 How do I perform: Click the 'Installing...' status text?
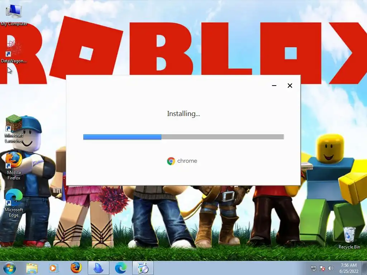183,114
